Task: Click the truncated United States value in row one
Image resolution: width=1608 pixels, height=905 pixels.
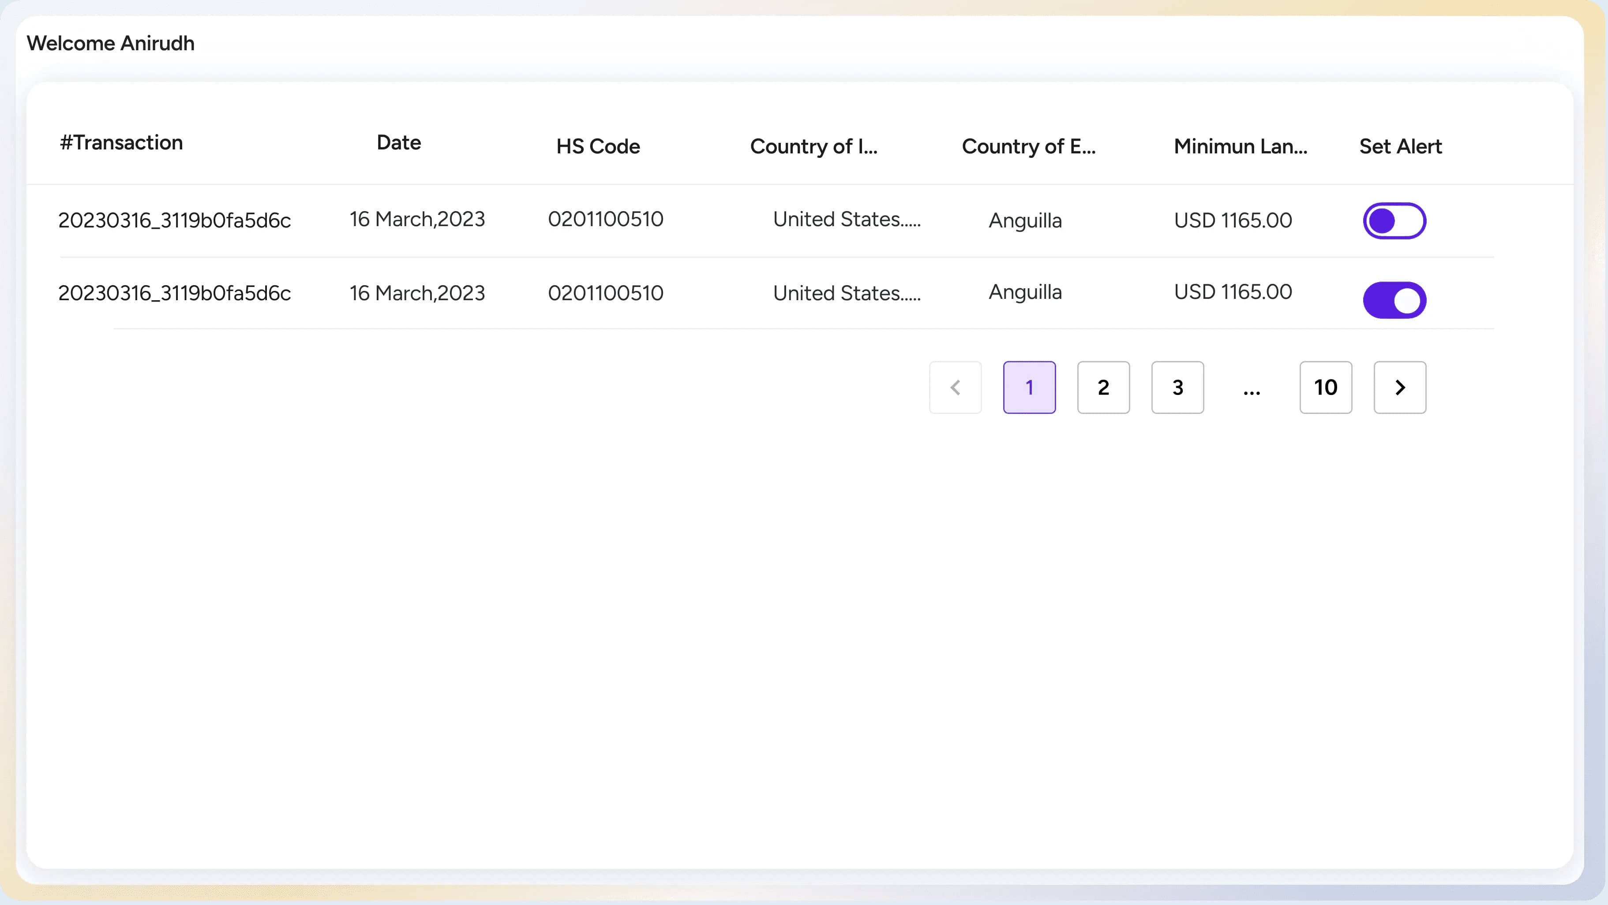Action: (847, 220)
